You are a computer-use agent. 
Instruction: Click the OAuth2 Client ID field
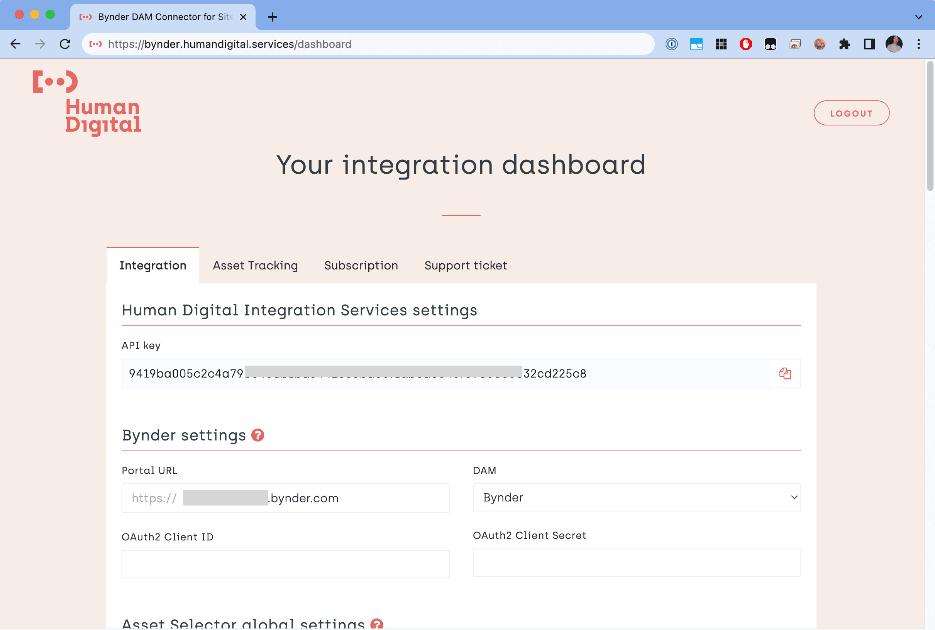(x=285, y=564)
